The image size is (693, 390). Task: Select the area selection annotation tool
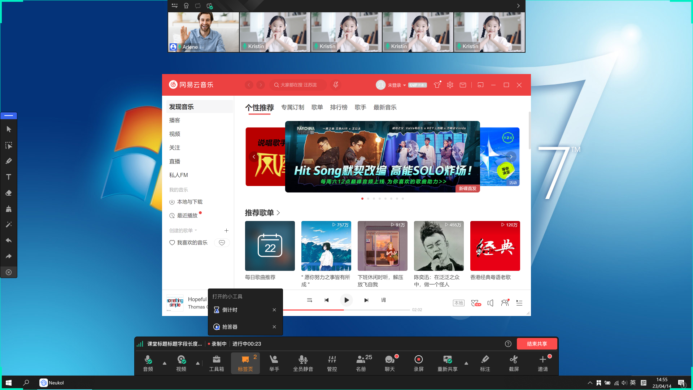point(9,145)
